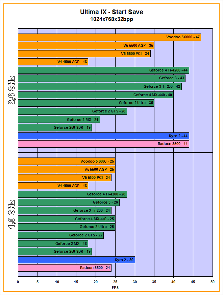
Task: Select the Voodoo 5 6000 - 25 bar
Action: [x=67, y=161]
